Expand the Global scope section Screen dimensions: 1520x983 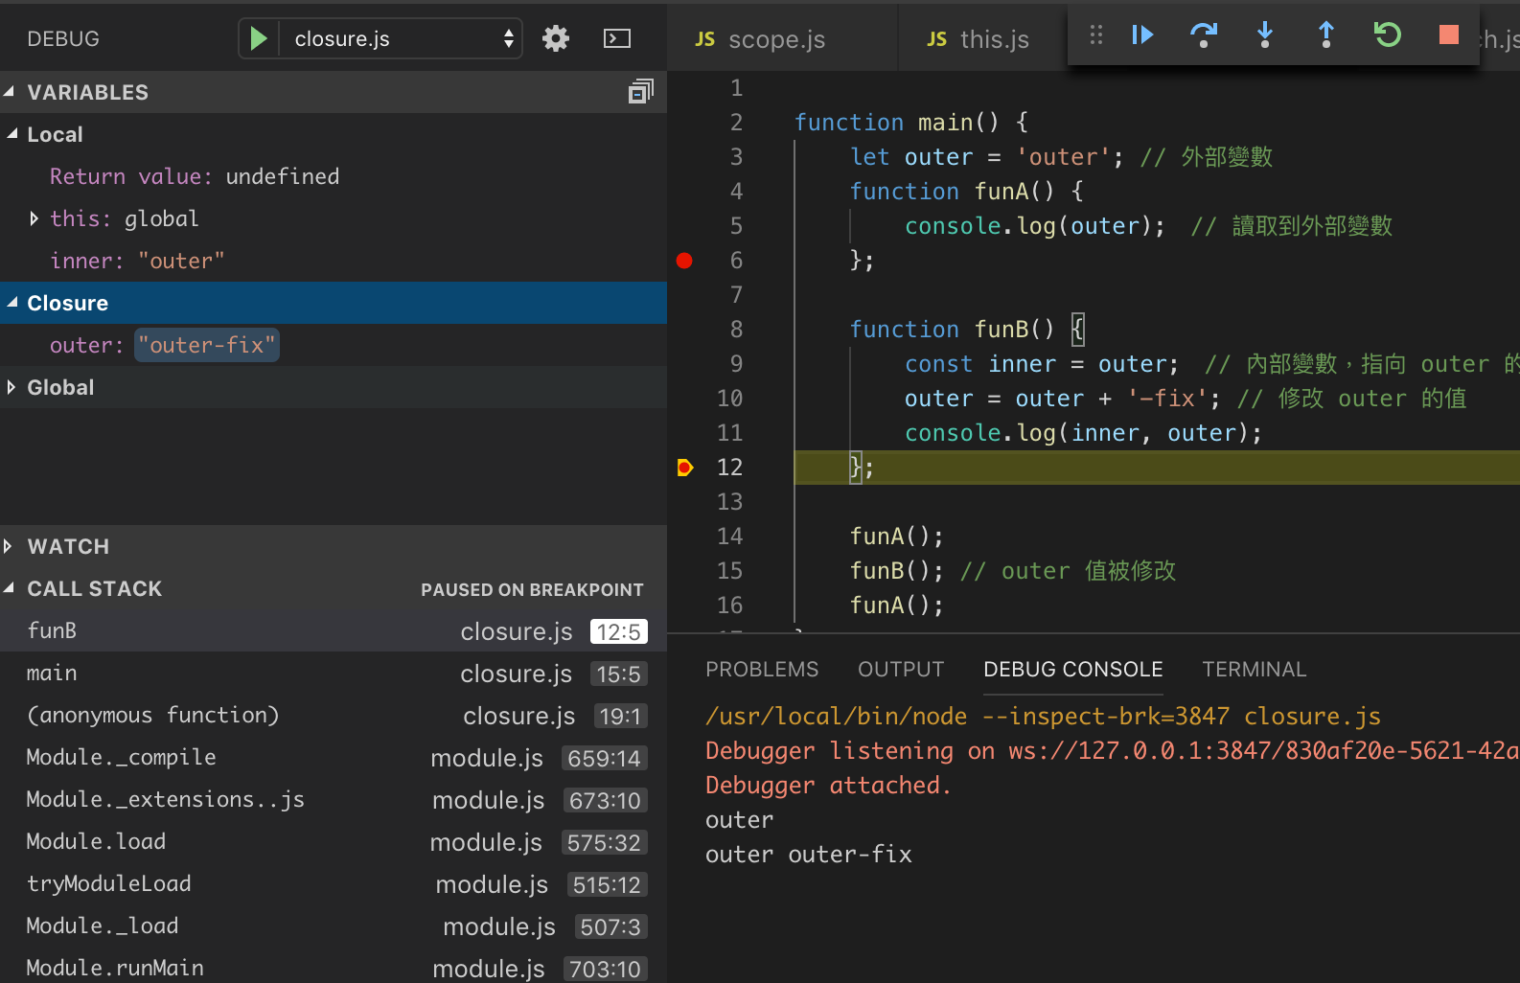coord(59,387)
